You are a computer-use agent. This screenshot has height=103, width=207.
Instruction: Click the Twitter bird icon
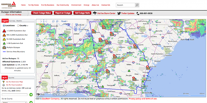(x=119, y=13)
